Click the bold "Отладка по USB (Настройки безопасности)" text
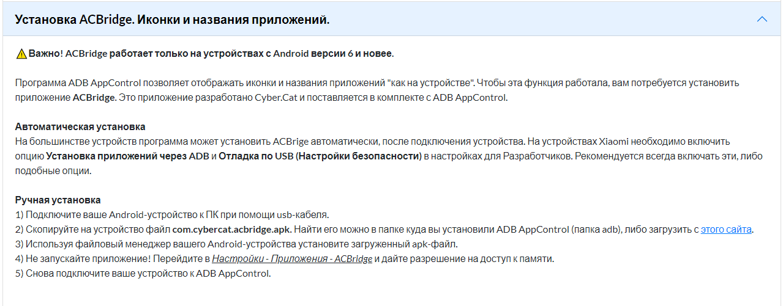783x306 pixels. click(x=321, y=156)
